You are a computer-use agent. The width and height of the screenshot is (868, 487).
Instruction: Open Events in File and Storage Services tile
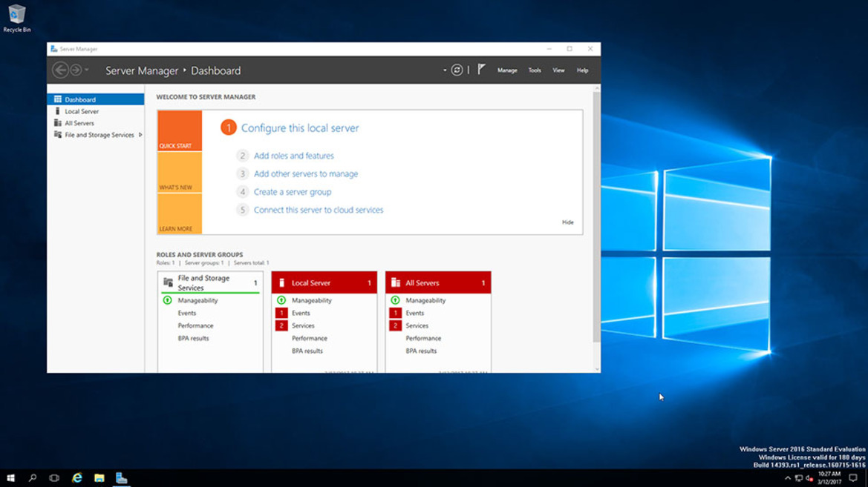click(x=187, y=313)
